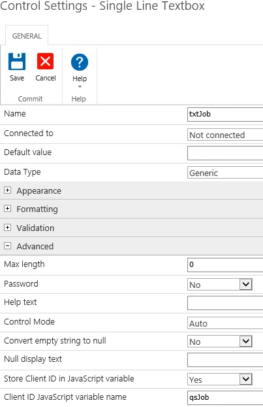Click the 'Max length' property label
Viewport: 263px width, 407px height.
(24, 264)
